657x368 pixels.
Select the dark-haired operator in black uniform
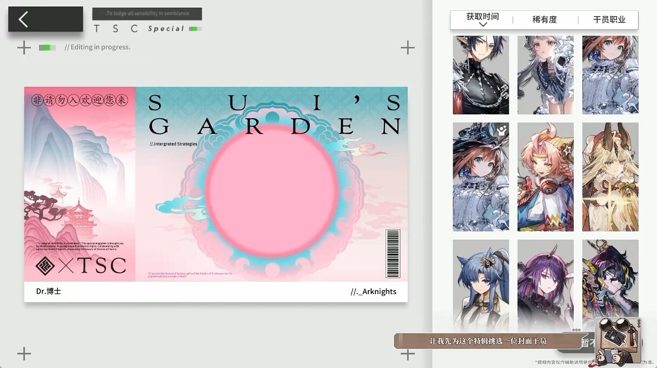tap(481, 75)
